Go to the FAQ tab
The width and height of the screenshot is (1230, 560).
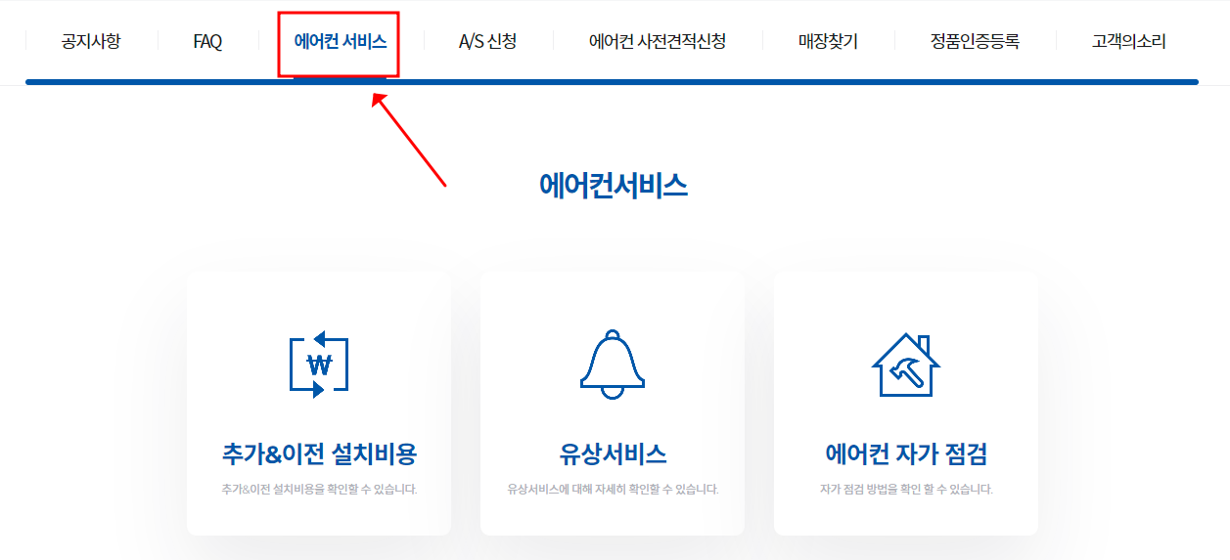coord(207,42)
